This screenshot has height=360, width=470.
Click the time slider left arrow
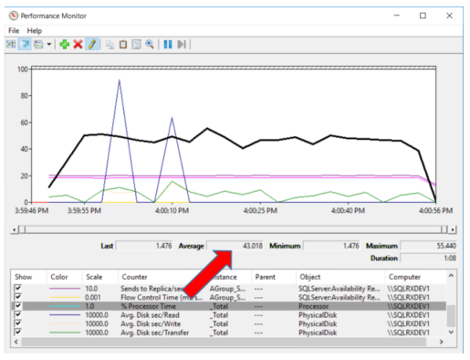(x=14, y=229)
